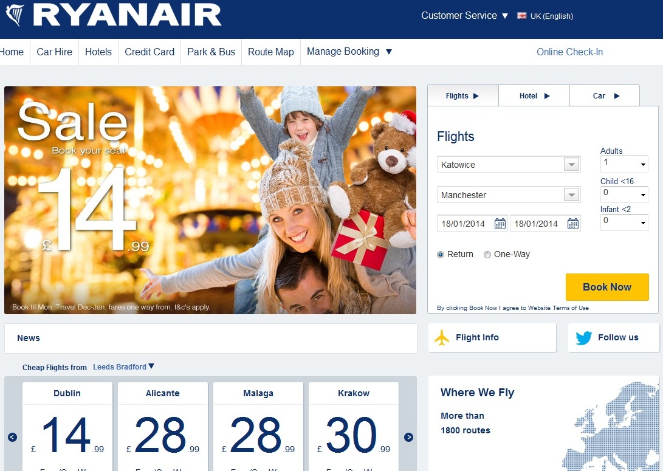Screen dimensions: 663x471
Task: Select the Dublin £14.99 fare card
Action: [x=67, y=427]
